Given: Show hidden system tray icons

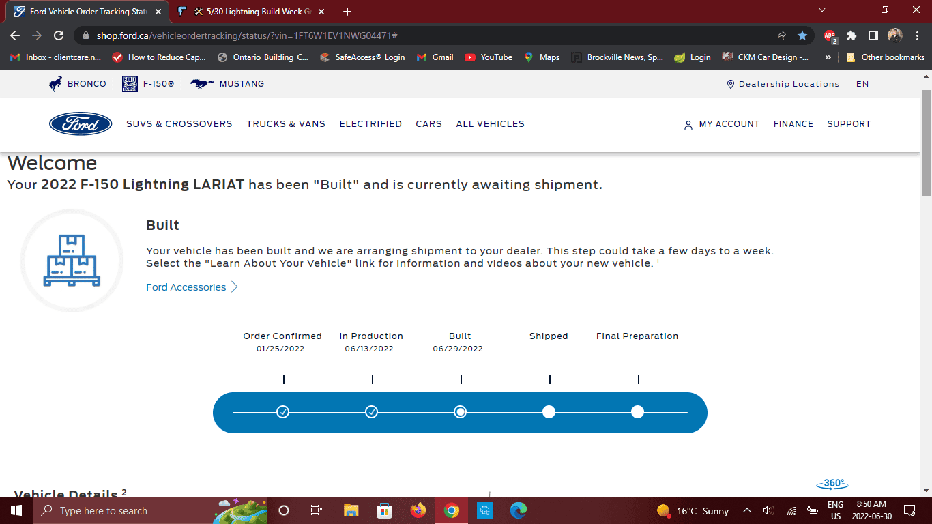Looking at the screenshot, I should (747, 510).
